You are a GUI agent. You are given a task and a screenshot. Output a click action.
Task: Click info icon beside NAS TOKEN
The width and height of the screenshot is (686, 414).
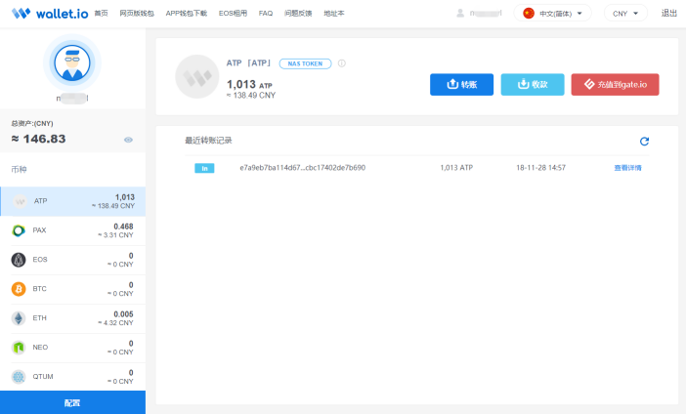[x=341, y=63]
